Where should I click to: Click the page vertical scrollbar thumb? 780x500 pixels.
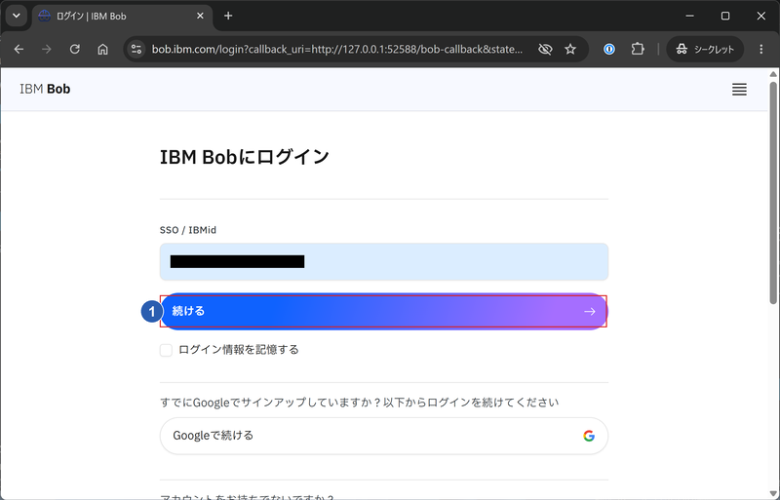tap(773, 193)
